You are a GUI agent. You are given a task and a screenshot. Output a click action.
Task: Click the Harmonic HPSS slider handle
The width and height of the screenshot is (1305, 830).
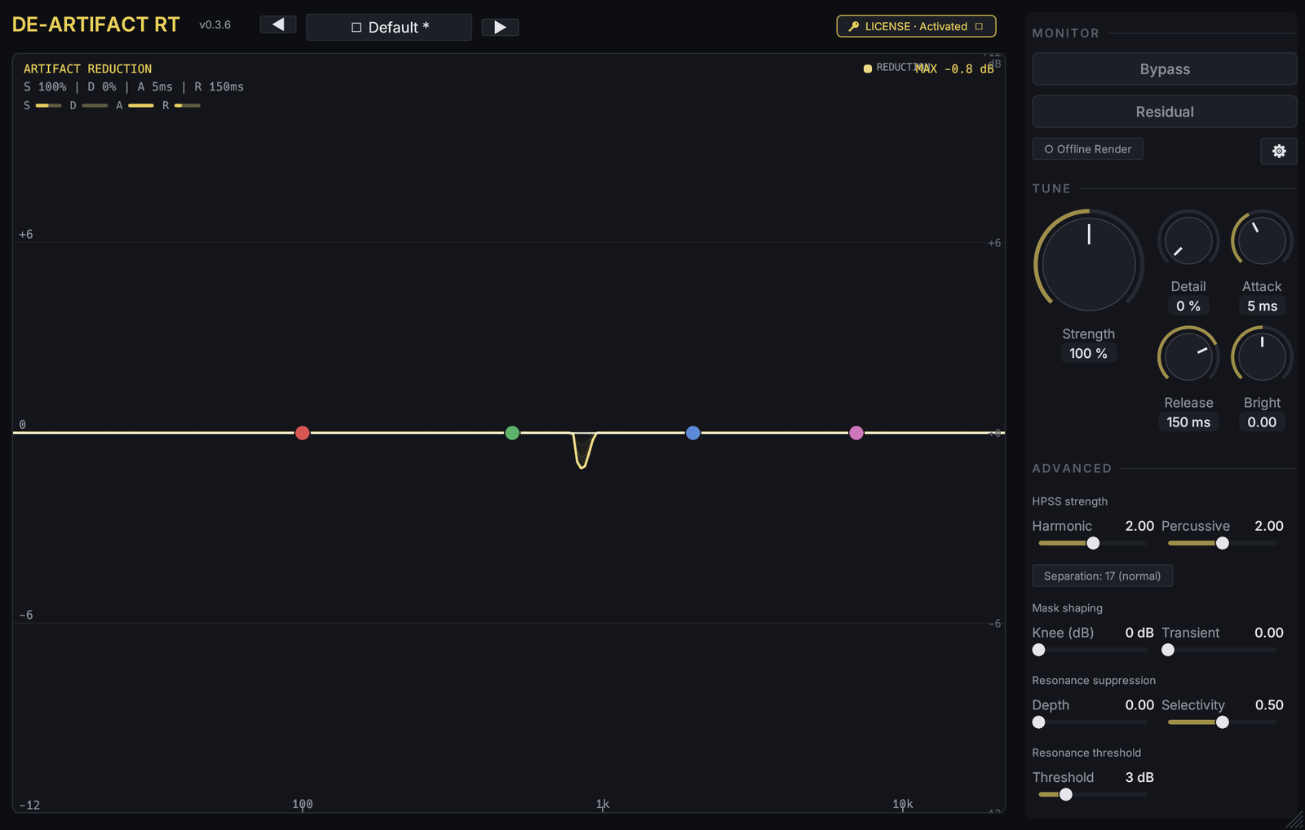tap(1093, 543)
